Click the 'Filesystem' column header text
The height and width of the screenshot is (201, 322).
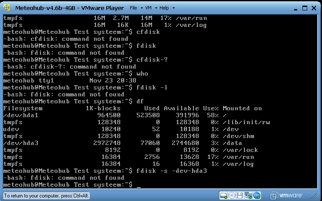click(23, 109)
